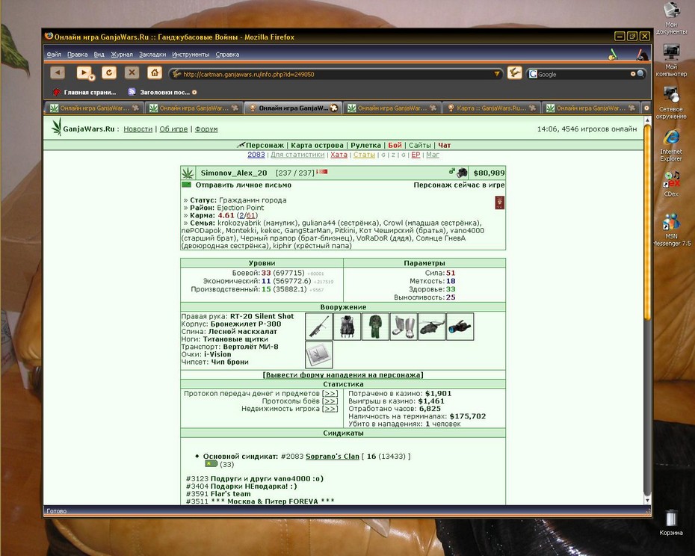Open the Google search engine selector
Image resolution: width=695 pixels, height=556 pixels.
pyautogui.click(x=533, y=74)
